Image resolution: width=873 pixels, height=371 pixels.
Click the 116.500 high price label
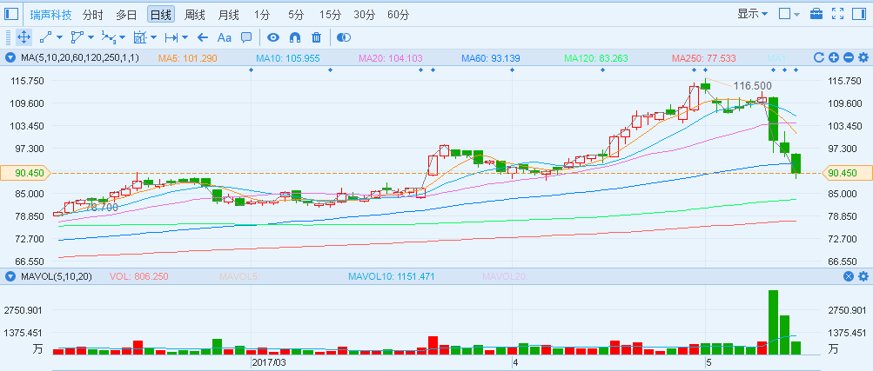[752, 86]
